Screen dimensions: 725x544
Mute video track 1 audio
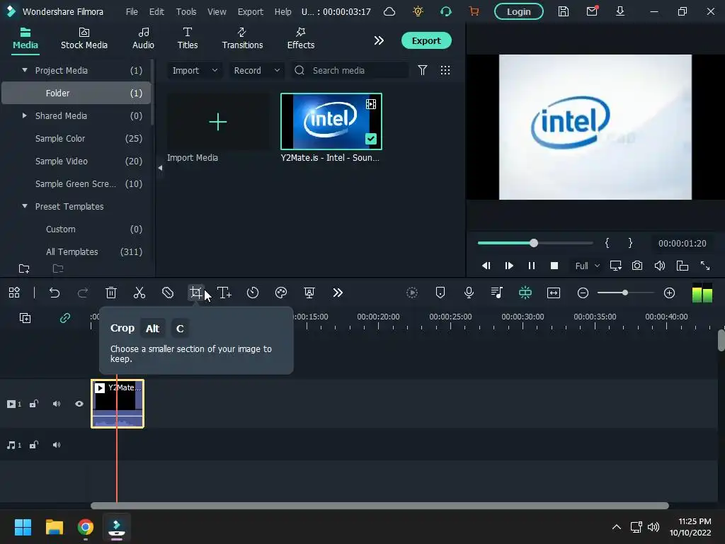tap(57, 404)
